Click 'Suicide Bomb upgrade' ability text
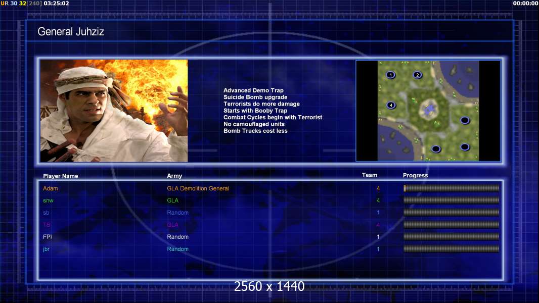This screenshot has width=539, height=303. pos(255,97)
